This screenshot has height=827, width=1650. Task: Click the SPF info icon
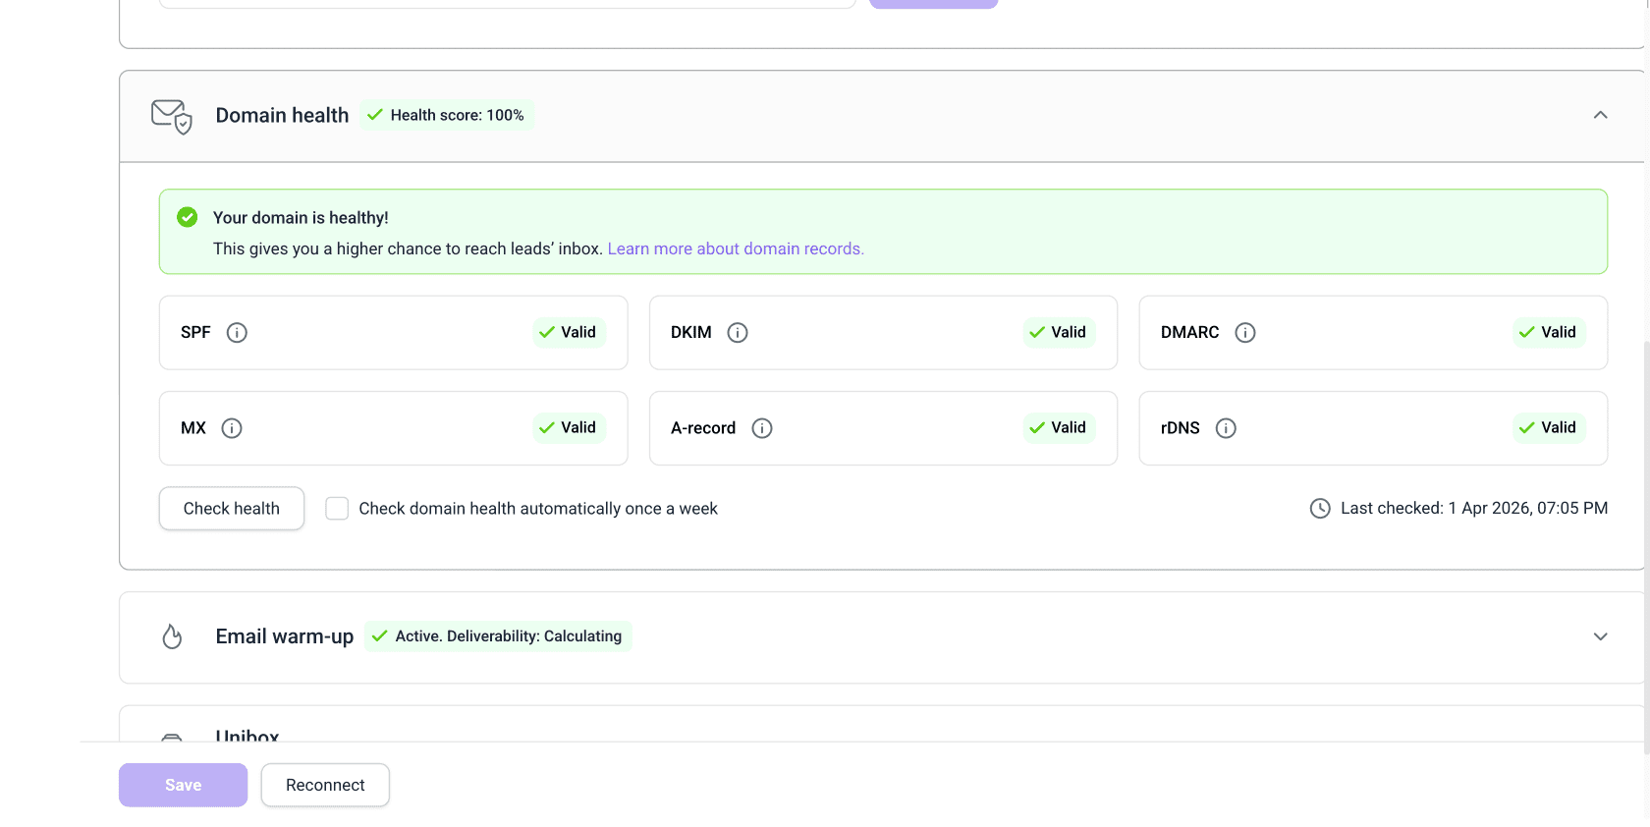pyautogui.click(x=237, y=333)
